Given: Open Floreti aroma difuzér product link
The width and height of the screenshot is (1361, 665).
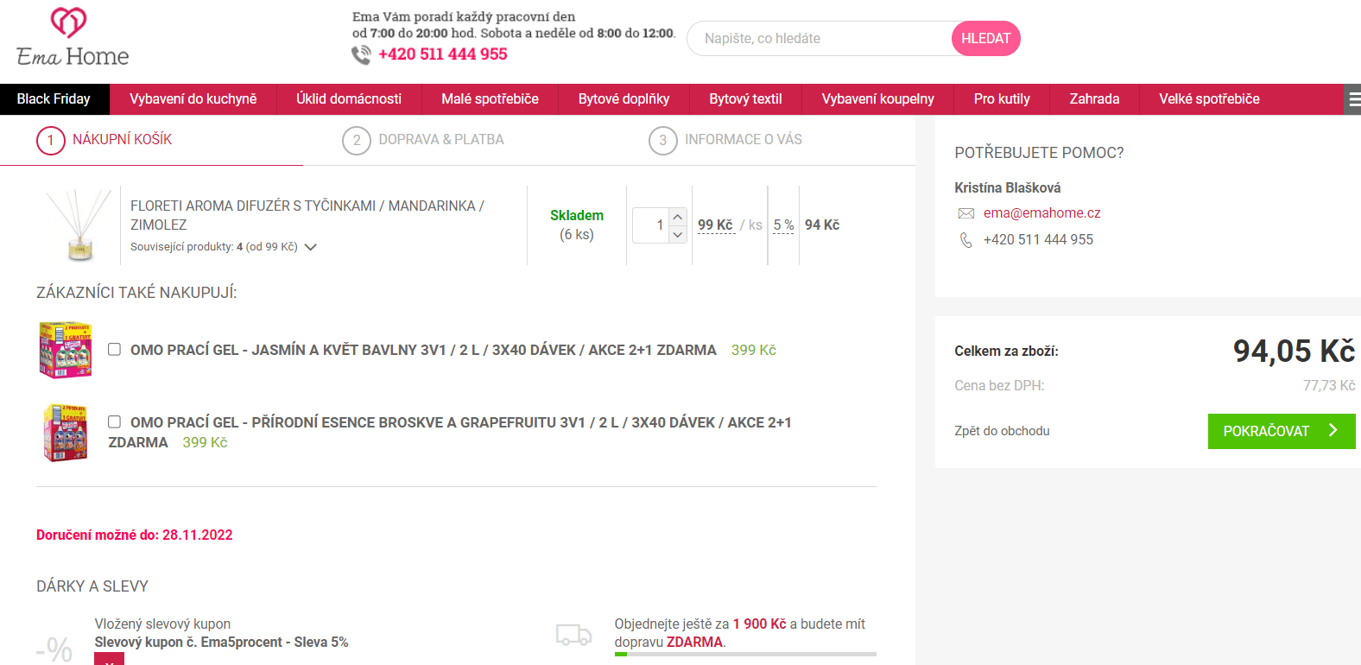Looking at the screenshot, I should [x=307, y=215].
